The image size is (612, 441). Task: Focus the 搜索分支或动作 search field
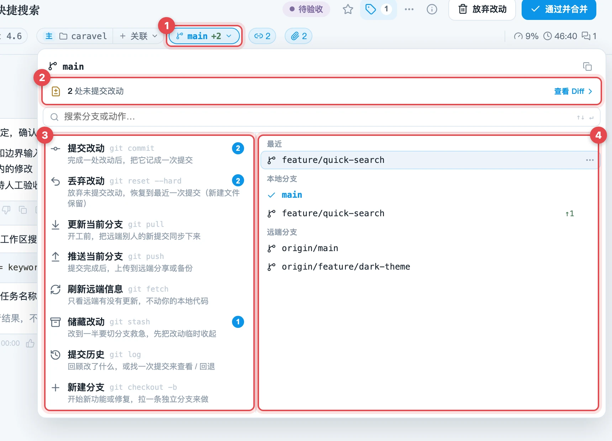pyautogui.click(x=321, y=117)
